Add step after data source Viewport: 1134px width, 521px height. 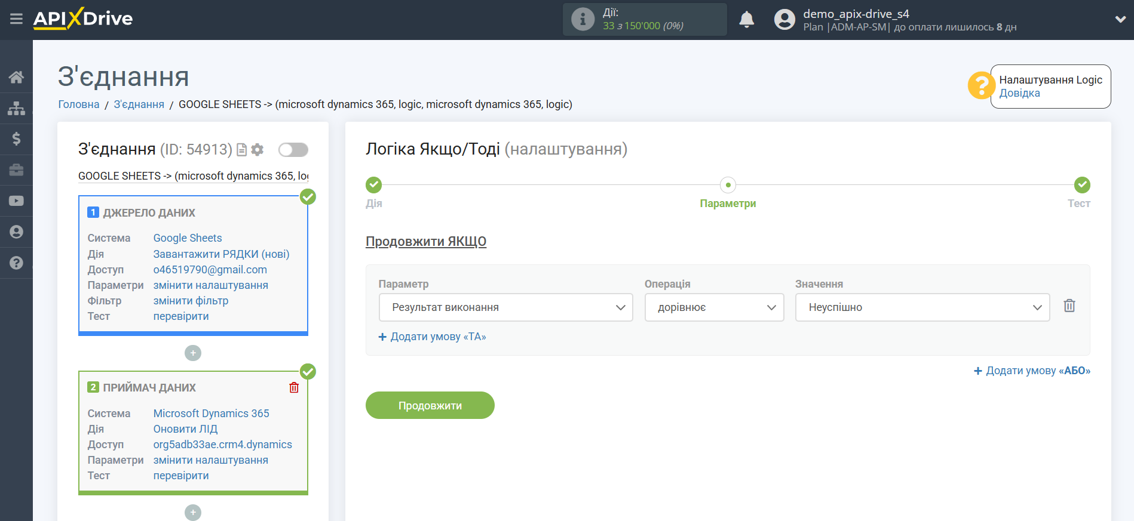(193, 353)
